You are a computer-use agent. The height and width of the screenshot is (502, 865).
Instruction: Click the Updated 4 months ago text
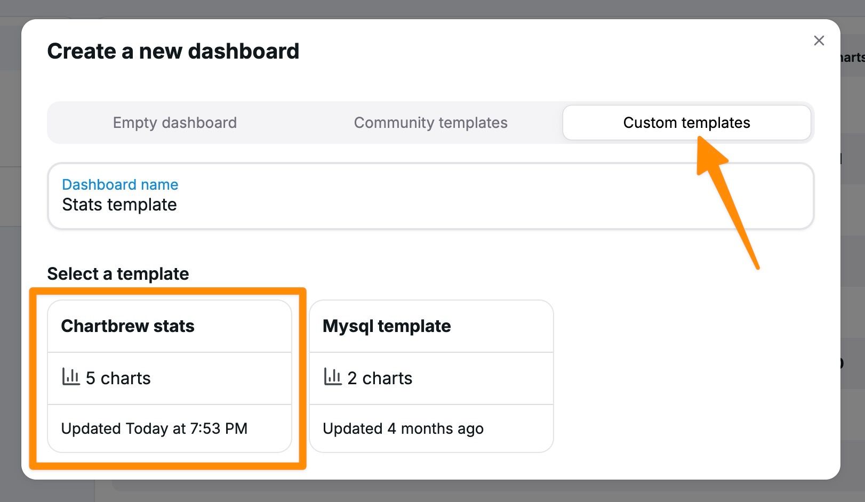tap(403, 428)
